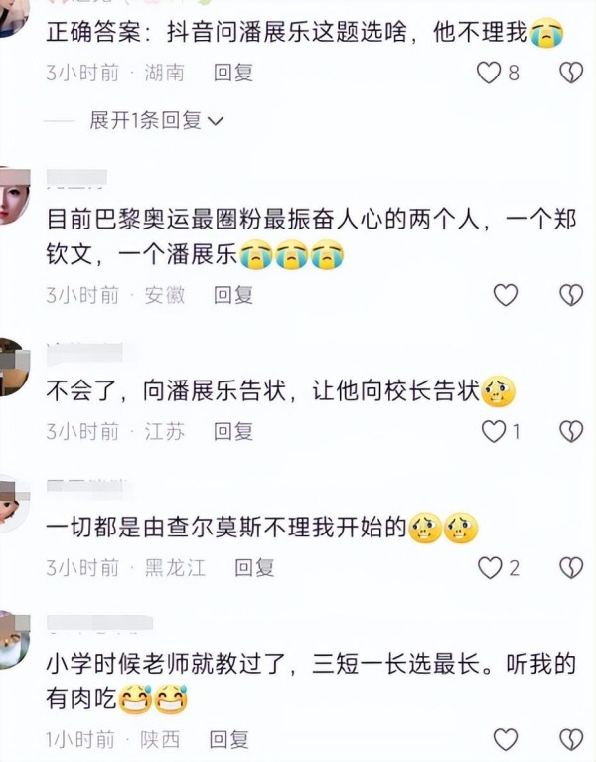This screenshot has width=596, height=762.
Task: Reply to the Anhui comment
Action: 233,295
